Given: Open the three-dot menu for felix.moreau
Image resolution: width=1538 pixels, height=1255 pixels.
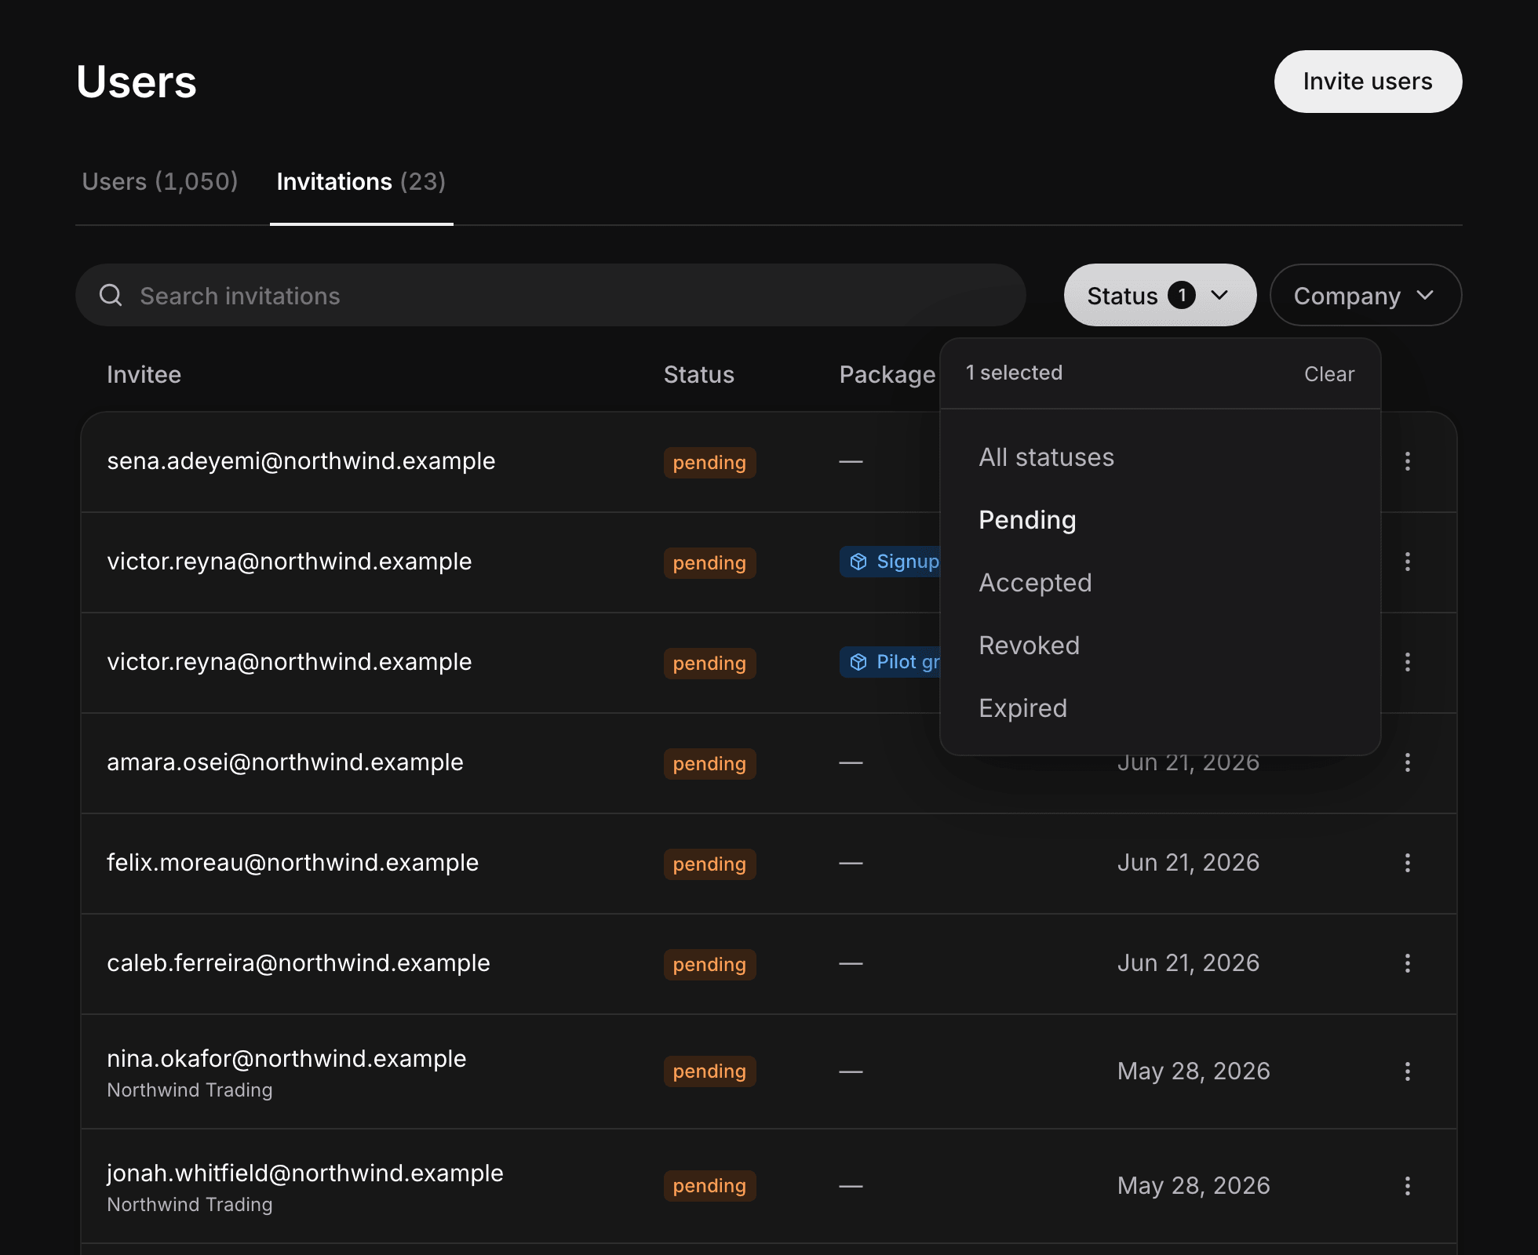Looking at the screenshot, I should (1408, 863).
